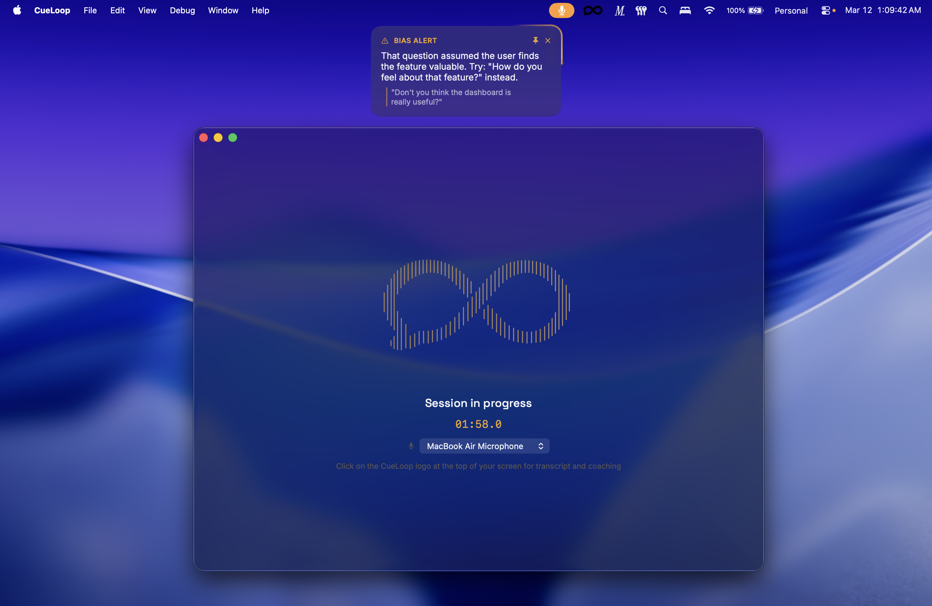Open the Wi-Fi status menu
Viewport: 932px width, 606px height.
click(x=709, y=10)
